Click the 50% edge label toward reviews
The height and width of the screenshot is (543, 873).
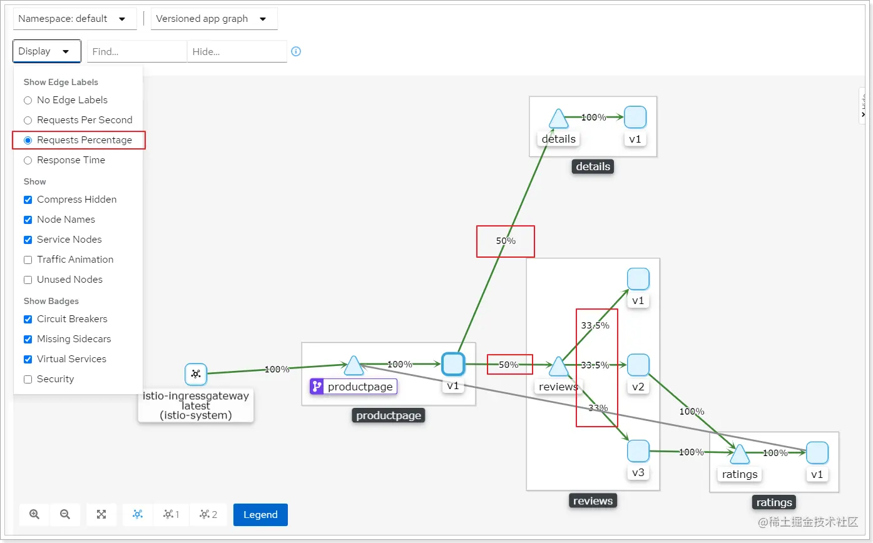509,365
